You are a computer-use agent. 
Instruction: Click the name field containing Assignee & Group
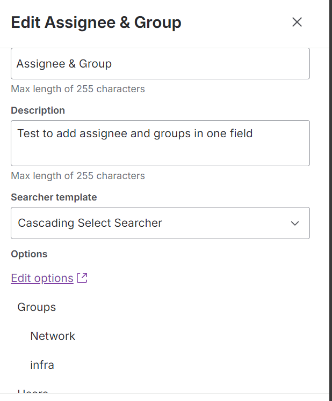pyautogui.click(x=160, y=64)
